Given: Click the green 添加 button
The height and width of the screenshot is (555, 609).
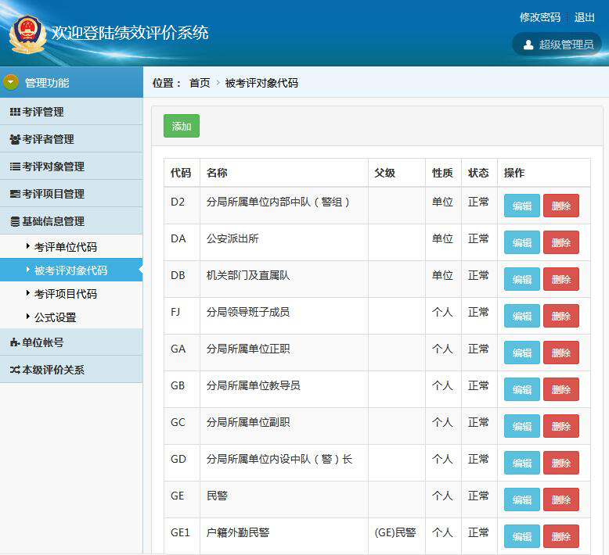Looking at the screenshot, I should (182, 126).
